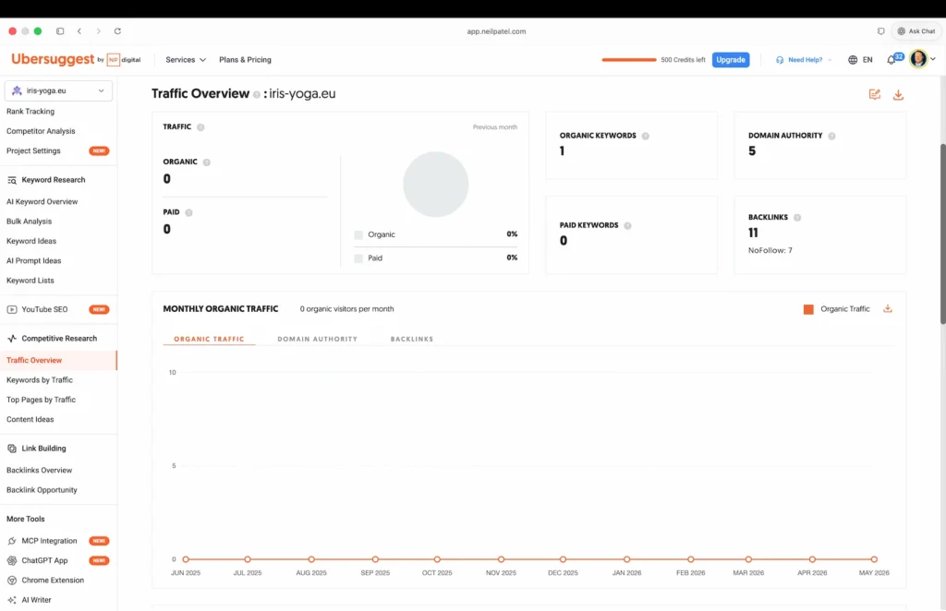946x611 pixels.
Task: Click the help icon beside ORGANIC label
Action: tap(206, 162)
